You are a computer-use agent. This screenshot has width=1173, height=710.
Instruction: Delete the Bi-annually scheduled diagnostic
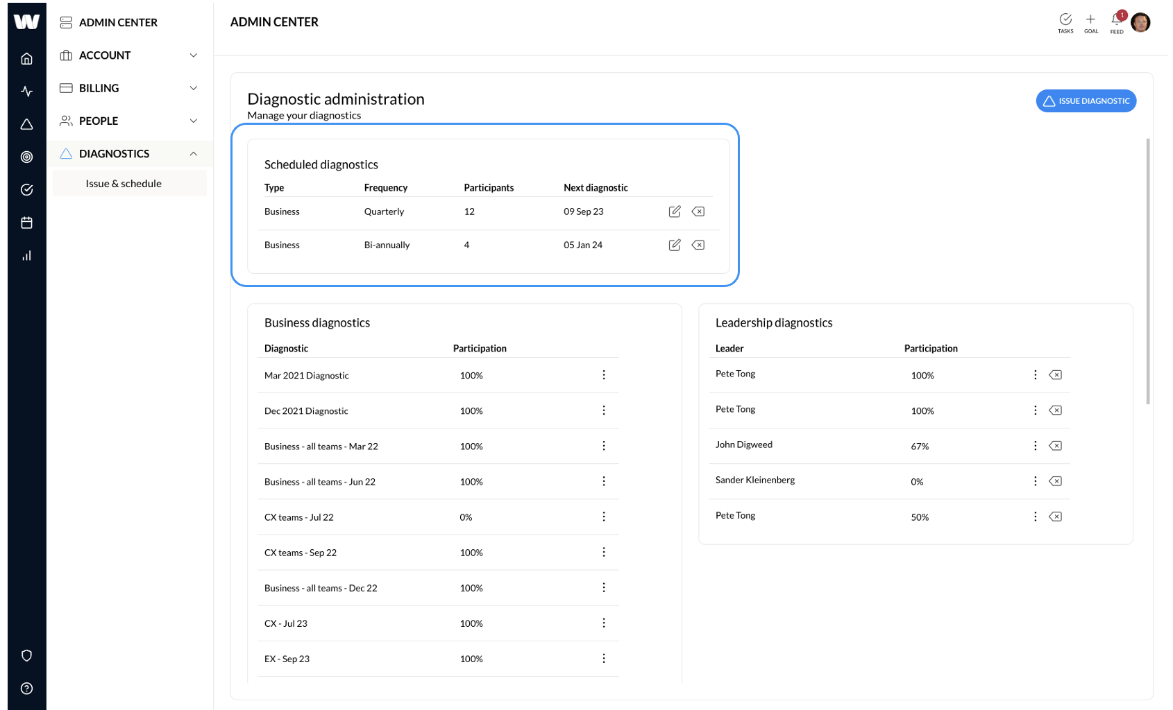coord(698,245)
